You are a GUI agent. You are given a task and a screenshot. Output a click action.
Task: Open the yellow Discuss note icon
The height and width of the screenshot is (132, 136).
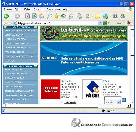coord(98,16)
